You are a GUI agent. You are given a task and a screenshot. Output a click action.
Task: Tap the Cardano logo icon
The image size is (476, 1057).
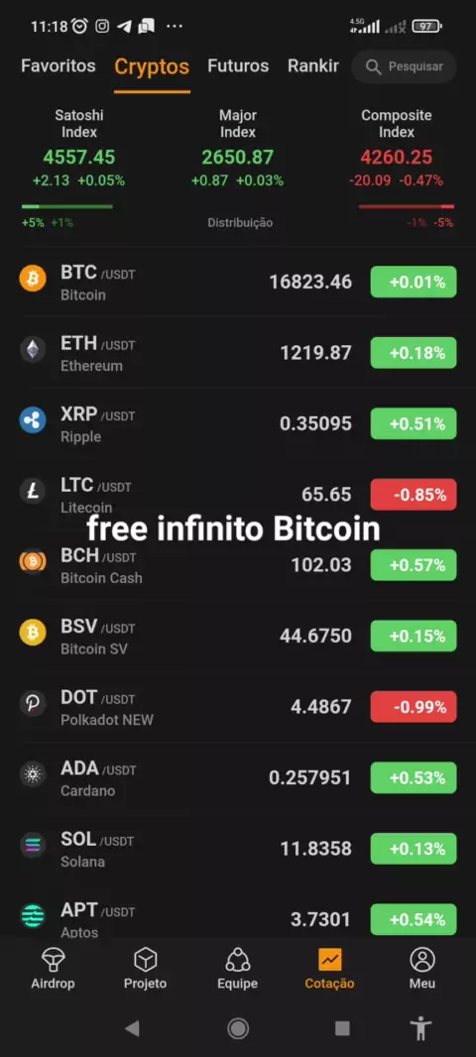(x=33, y=773)
